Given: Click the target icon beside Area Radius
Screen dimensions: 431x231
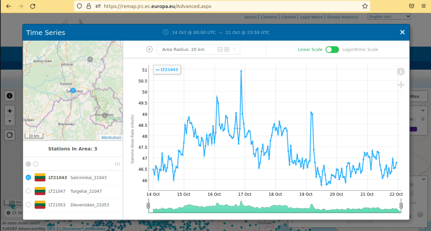Looking at the screenshot, I should 149,50.
